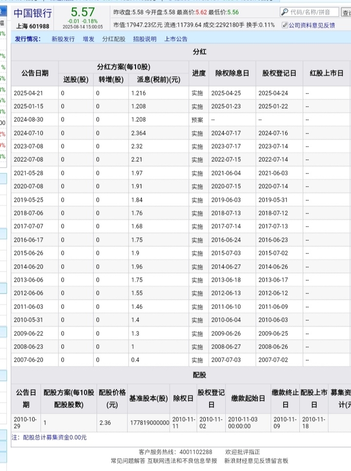Click record date 2008-06-26
Viewport: 351px width, 471px height.
273,346
